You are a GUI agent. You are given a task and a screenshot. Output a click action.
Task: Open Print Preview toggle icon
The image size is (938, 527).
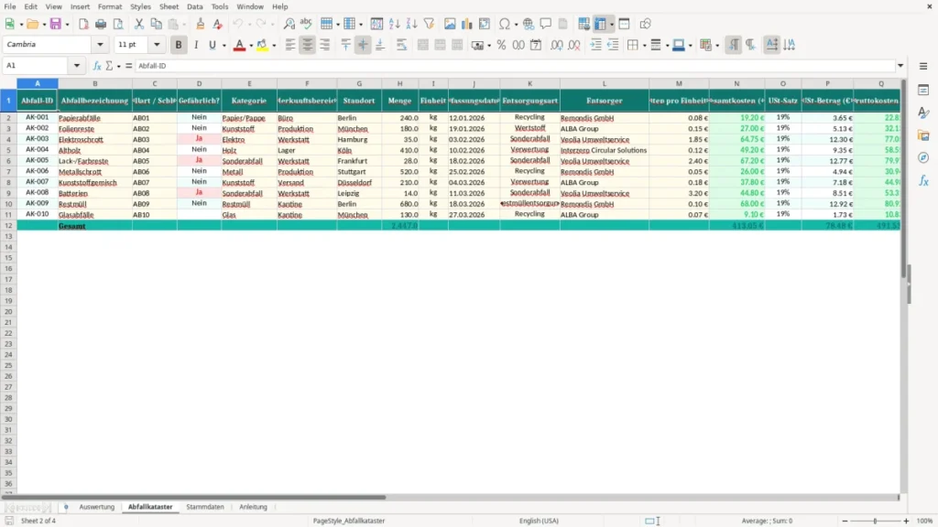click(x=118, y=24)
